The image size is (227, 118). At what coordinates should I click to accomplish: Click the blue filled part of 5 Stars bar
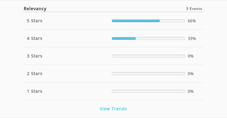(136, 21)
